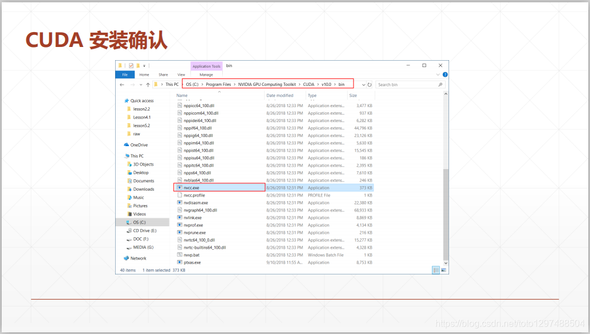Select This PC in the navigation pane
Screen dimensions: 590x334
click(x=135, y=156)
